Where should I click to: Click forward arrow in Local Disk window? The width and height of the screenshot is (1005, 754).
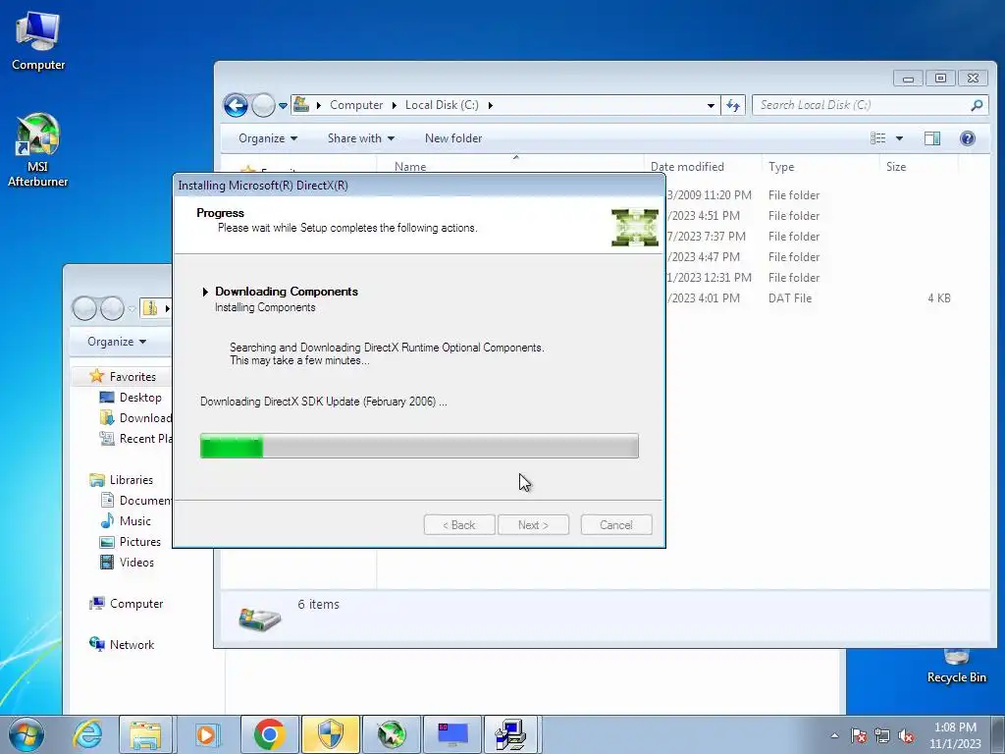[263, 105]
